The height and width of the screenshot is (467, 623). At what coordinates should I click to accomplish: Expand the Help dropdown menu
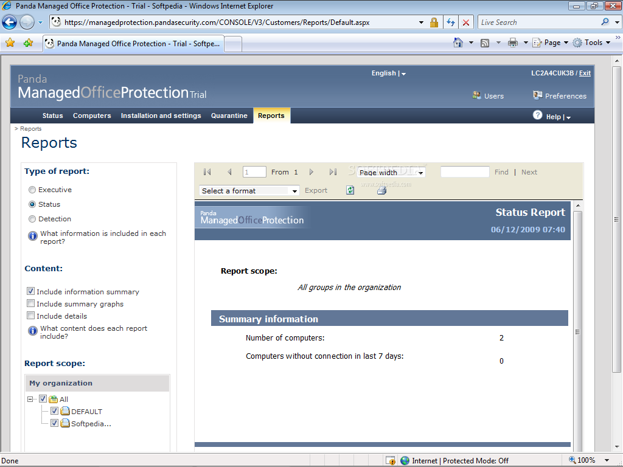(559, 117)
